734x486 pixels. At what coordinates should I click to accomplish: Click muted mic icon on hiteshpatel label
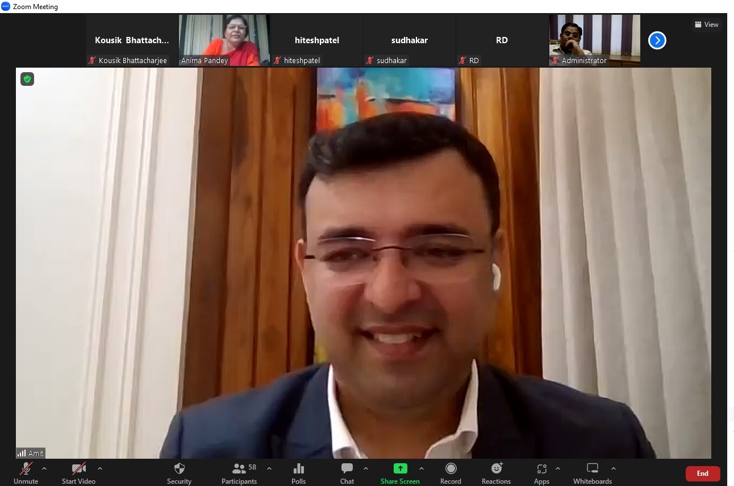tap(277, 60)
